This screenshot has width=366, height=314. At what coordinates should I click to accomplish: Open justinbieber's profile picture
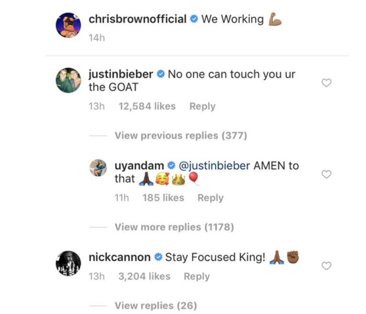click(69, 80)
